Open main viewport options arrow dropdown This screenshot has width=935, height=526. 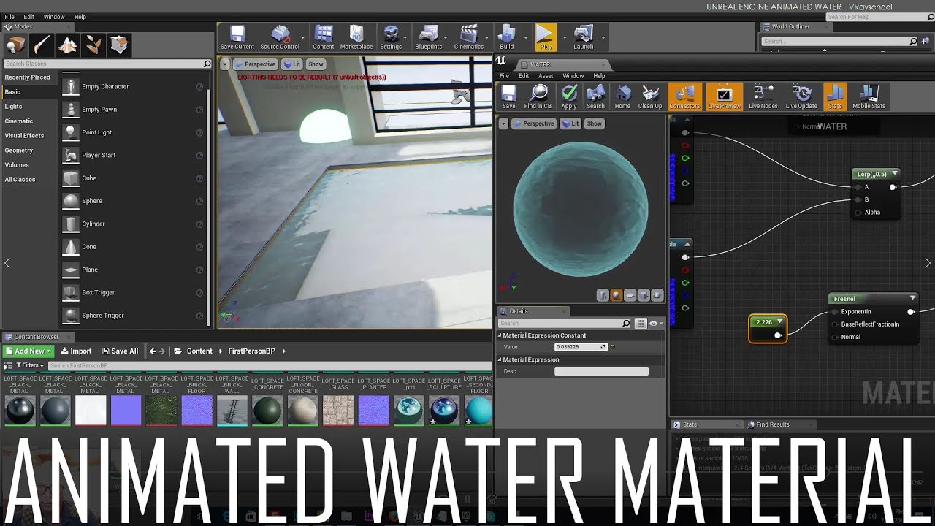(225, 64)
